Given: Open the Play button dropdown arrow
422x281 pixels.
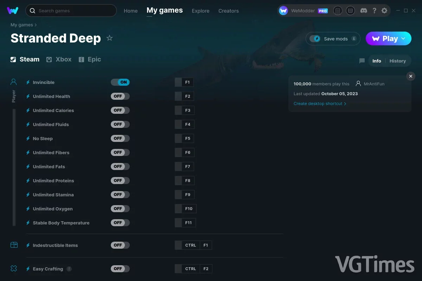Looking at the screenshot, I should click(403, 39).
